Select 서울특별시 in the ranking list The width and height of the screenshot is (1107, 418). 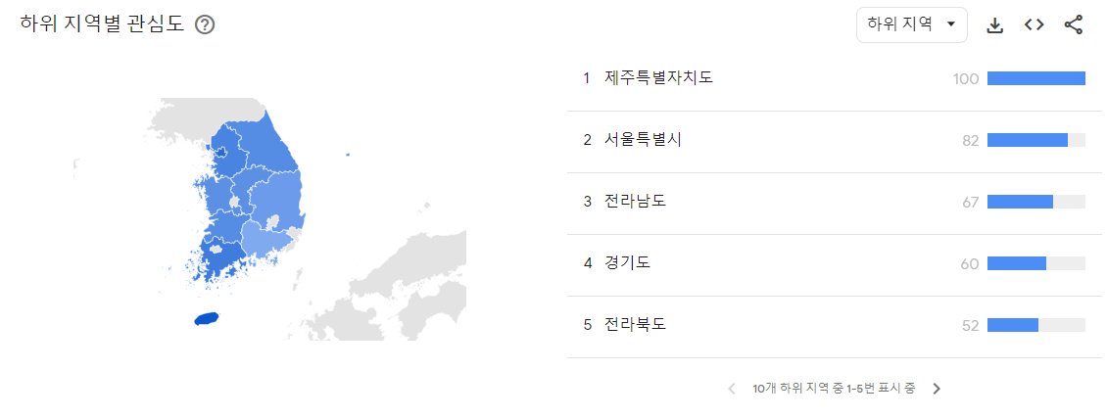(834, 141)
